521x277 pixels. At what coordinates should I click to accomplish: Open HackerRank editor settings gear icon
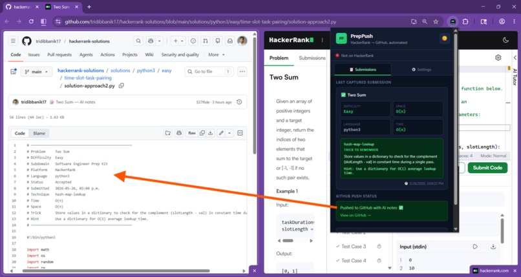(x=498, y=57)
